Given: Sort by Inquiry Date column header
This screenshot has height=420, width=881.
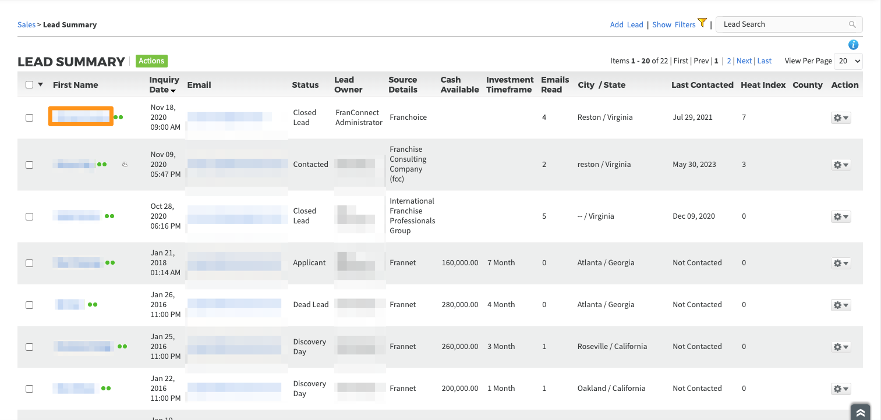Looking at the screenshot, I should coord(164,85).
